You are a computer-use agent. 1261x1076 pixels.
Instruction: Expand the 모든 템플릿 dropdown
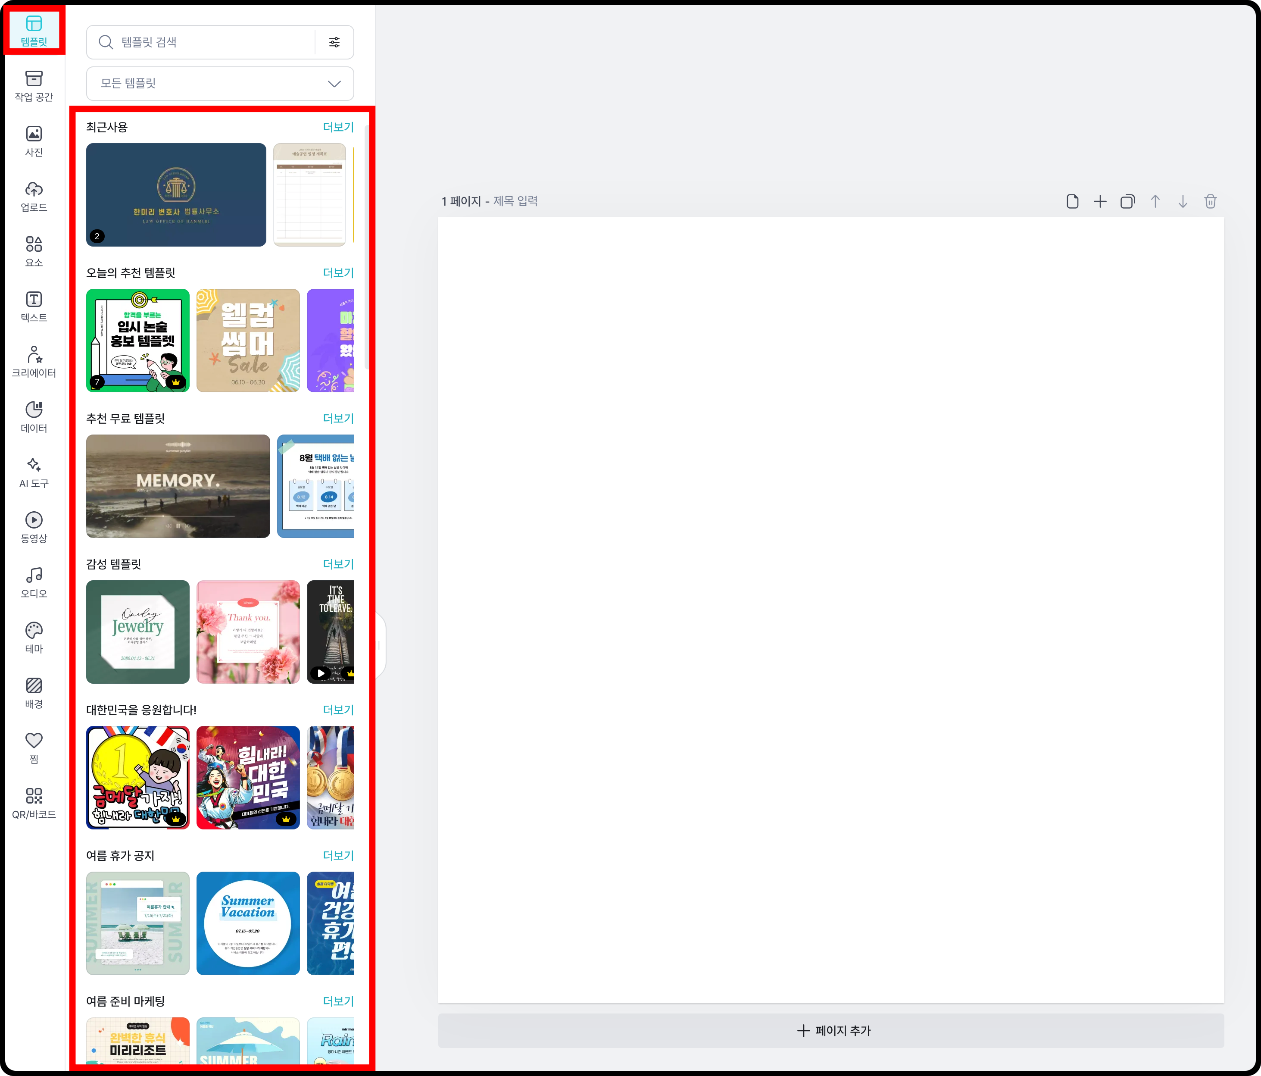220,83
